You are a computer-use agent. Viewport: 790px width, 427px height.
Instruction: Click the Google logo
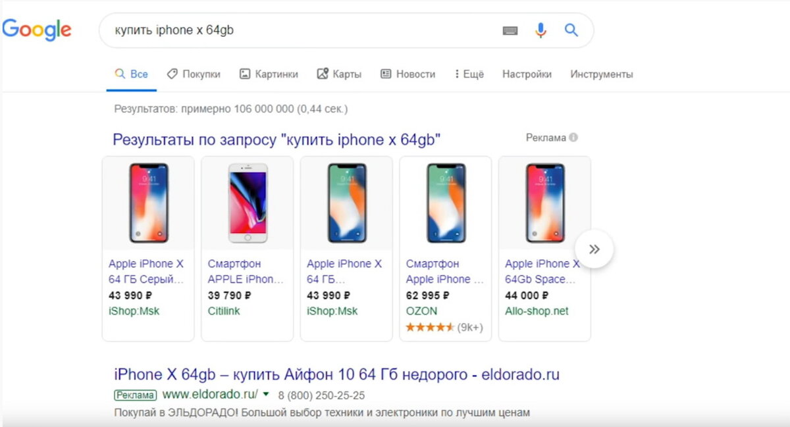(37, 30)
